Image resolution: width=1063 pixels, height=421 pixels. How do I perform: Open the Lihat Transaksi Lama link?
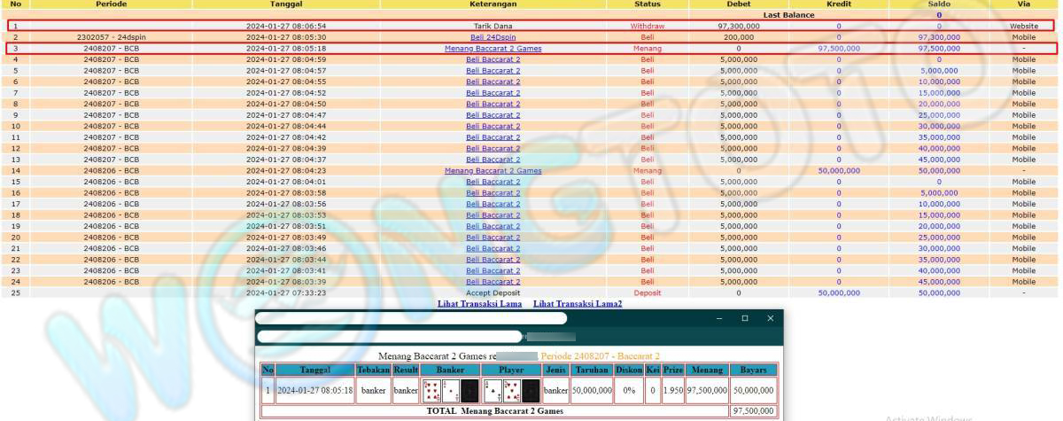[x=479, y=304]
